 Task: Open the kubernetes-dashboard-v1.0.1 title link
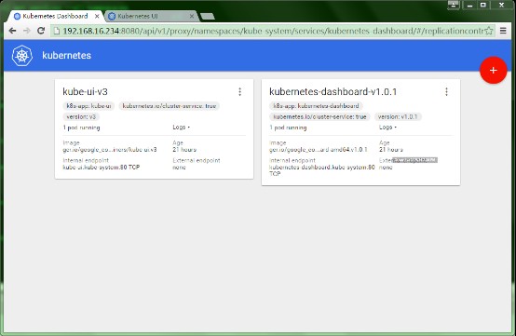(x=333, y=92)
